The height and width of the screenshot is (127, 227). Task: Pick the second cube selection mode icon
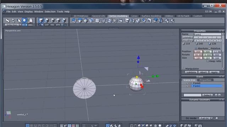coord(46,20)
